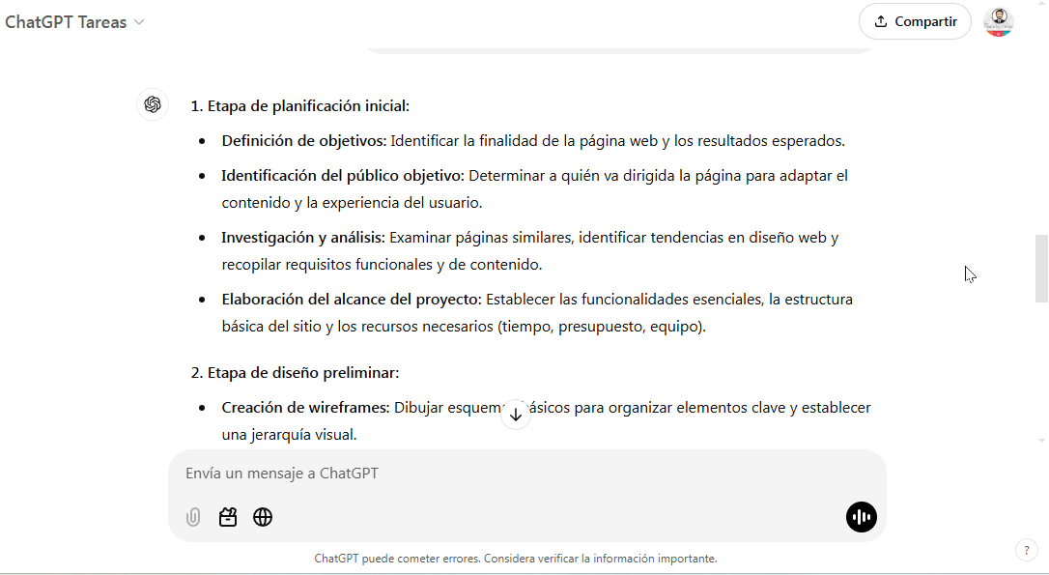
Task: Click the bold text 'Definición de objetivos'
Action: [x=303, y=141]
